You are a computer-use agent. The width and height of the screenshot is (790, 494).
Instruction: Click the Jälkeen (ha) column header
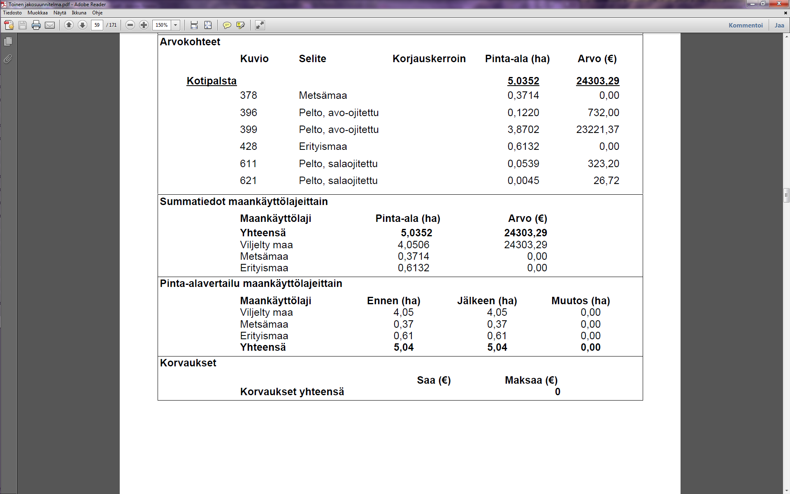point(487,301)
